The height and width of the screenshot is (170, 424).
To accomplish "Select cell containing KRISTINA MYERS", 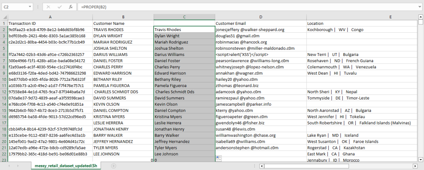I will [123, 117].
